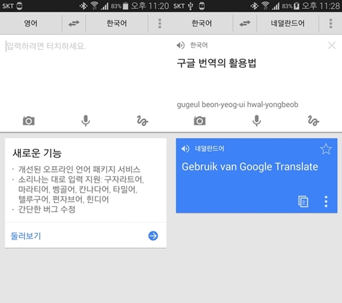Open overflow menu on blue translation card
342x303 pixels.
[326, 201]
